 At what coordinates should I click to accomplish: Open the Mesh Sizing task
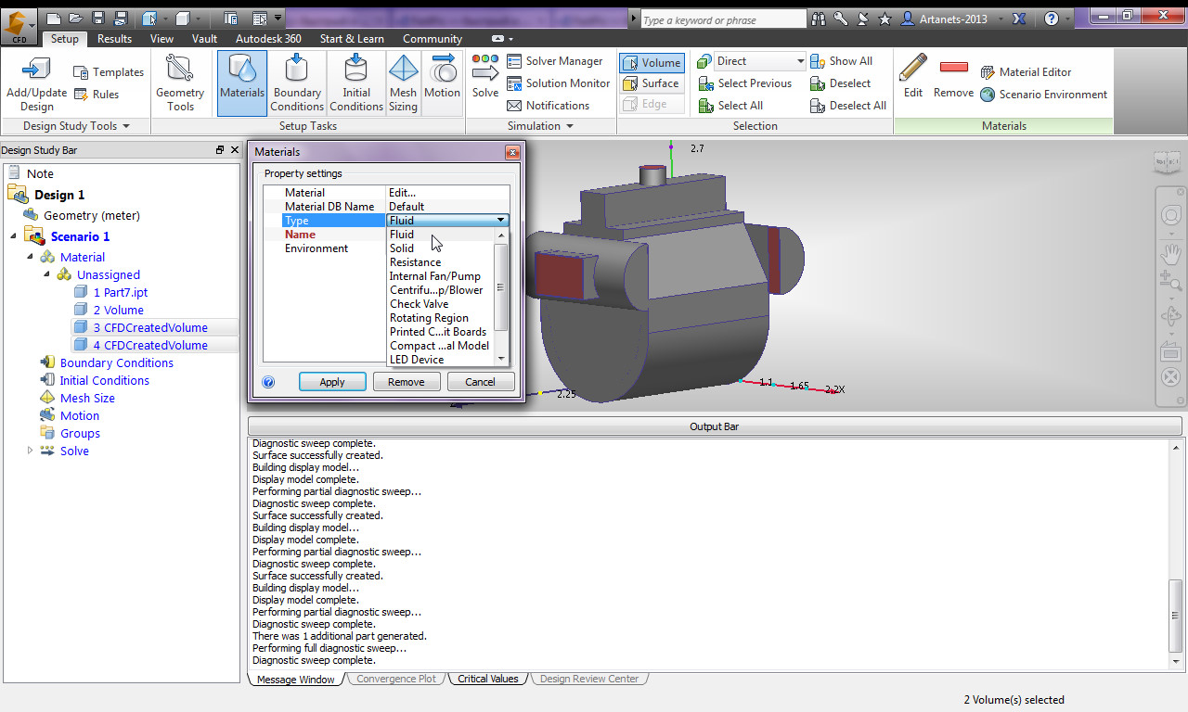[403, 83]
